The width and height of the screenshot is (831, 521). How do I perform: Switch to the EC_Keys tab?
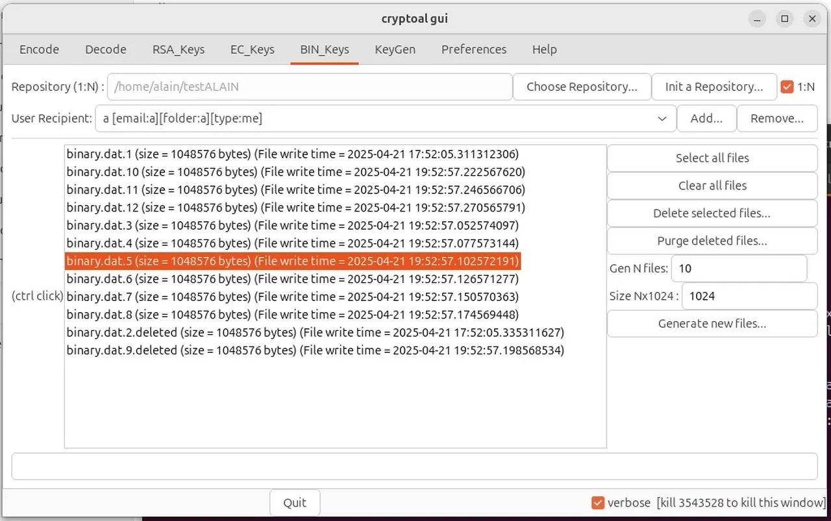point(252,49)
